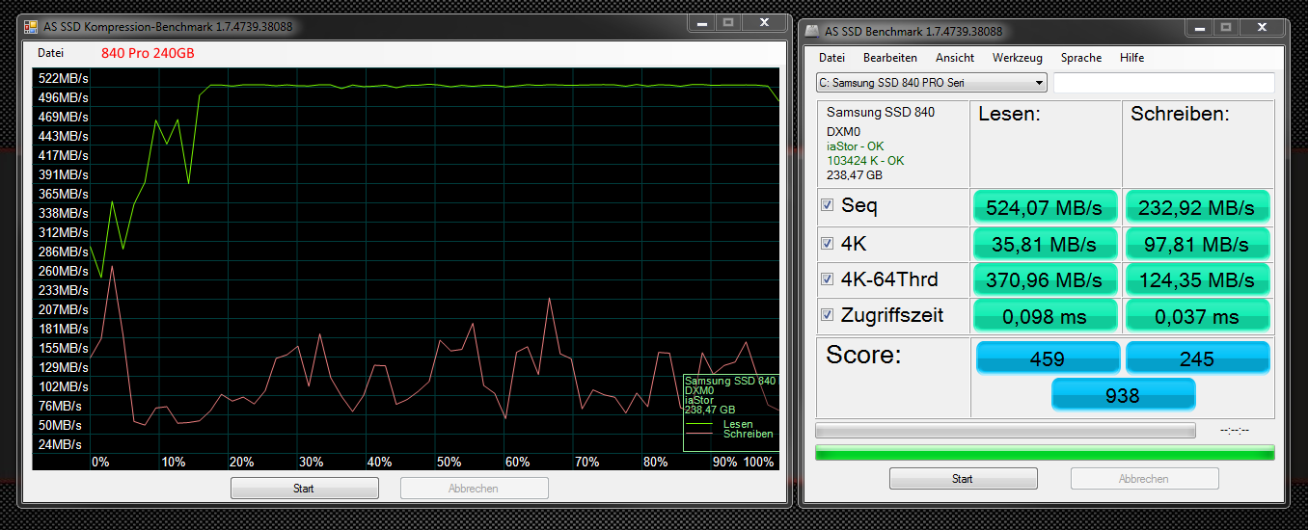
Task: Maximize the AS SSD Benchmark window
Action: (1224, 27)
